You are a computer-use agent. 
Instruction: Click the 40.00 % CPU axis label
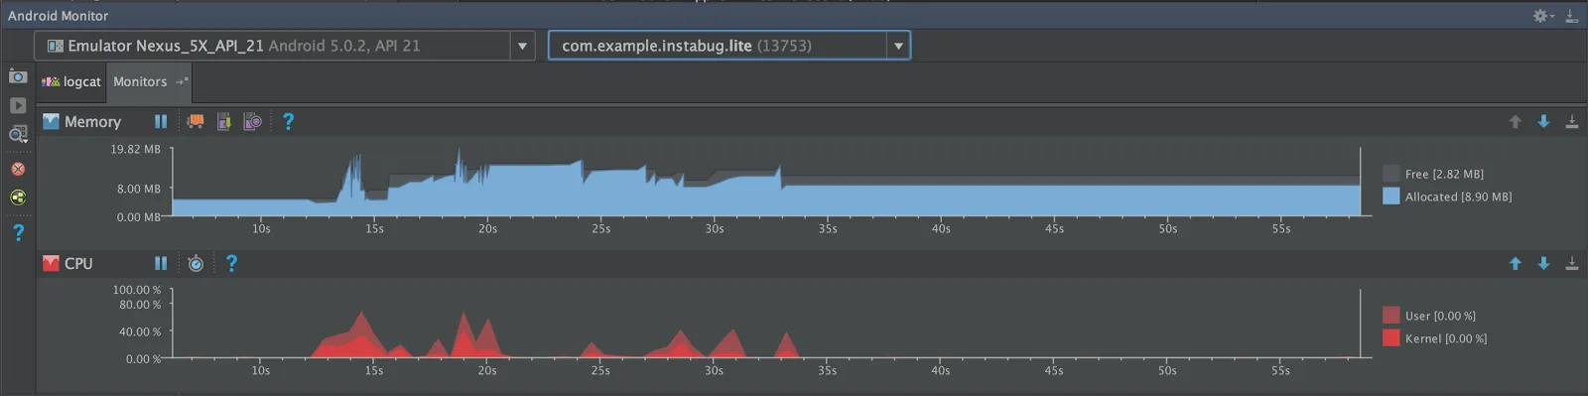tap(139, 331)
